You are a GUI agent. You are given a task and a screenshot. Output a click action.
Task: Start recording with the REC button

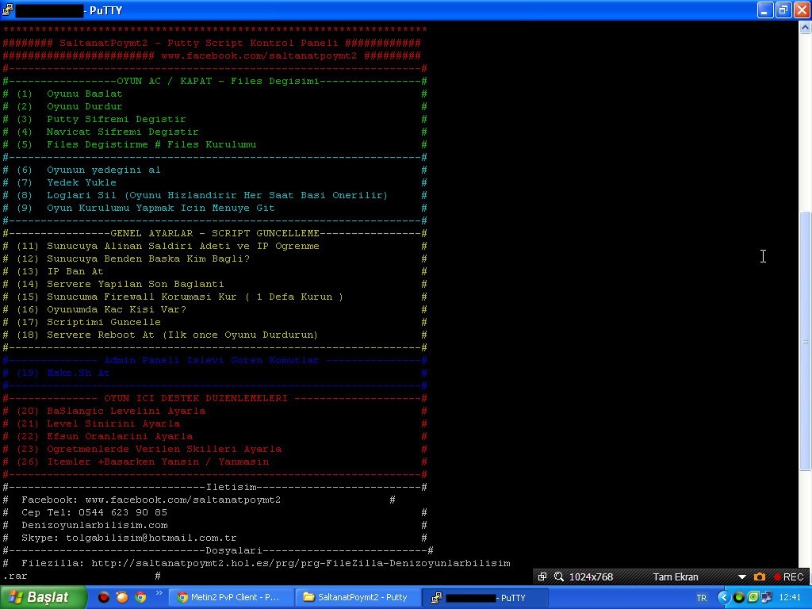tap(789, 577)
